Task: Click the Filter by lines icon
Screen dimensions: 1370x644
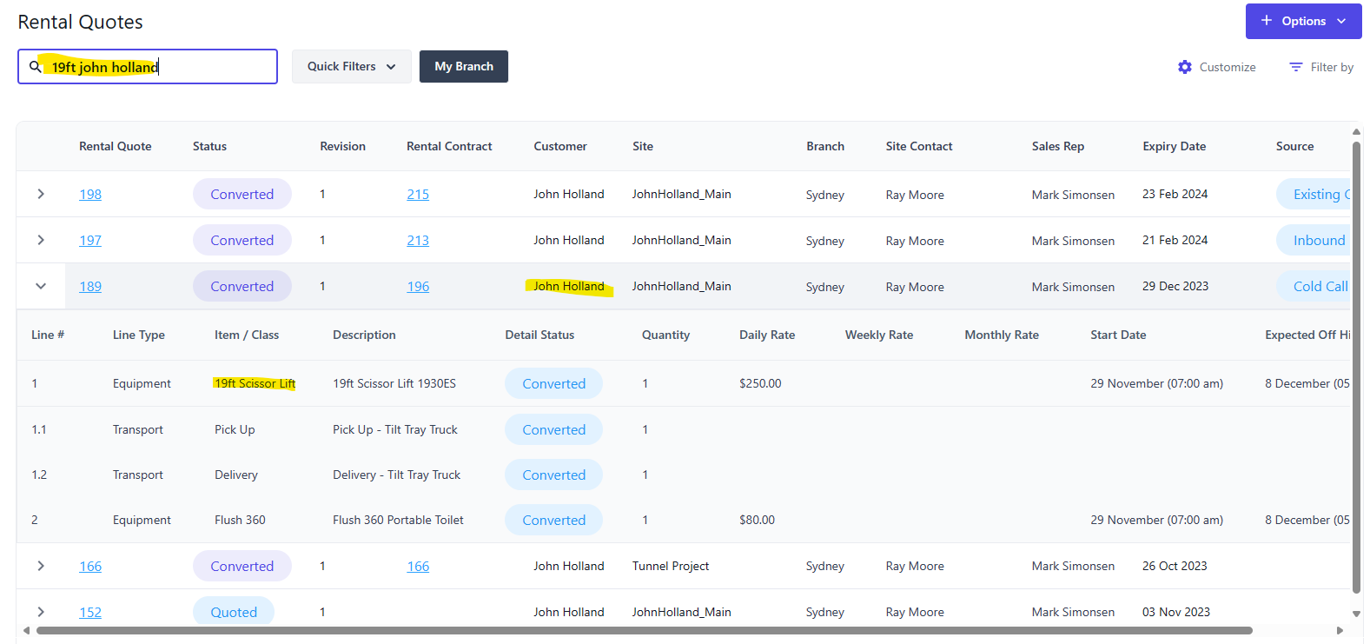Action: point(1295,67)
